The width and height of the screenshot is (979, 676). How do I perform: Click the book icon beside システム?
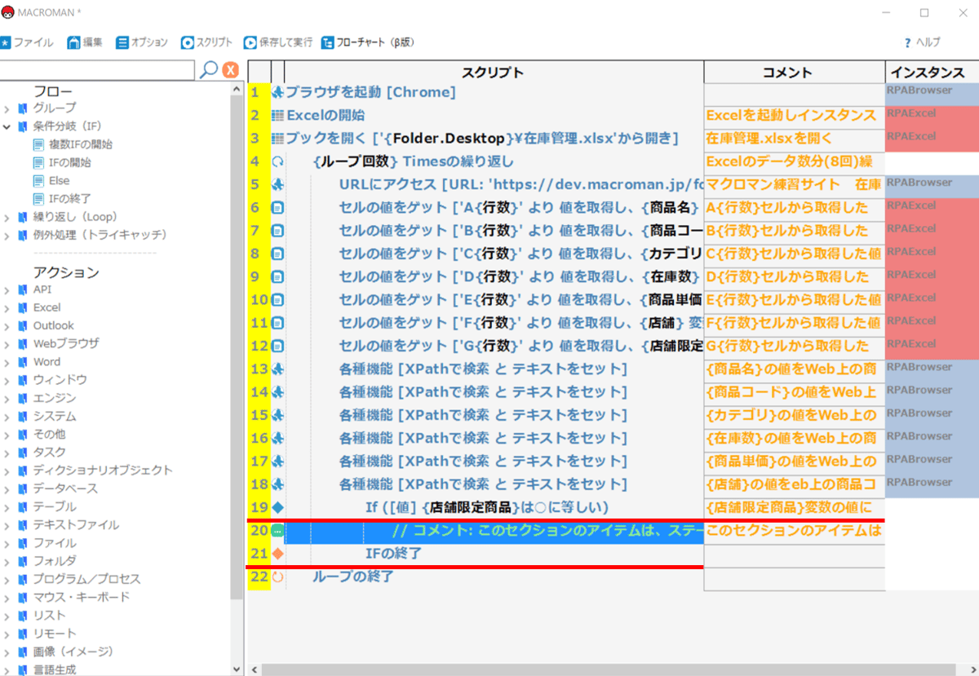click(x=23, y=416)
